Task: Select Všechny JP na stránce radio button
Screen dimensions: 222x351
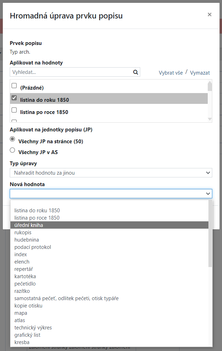Action: tap(13, 139)
